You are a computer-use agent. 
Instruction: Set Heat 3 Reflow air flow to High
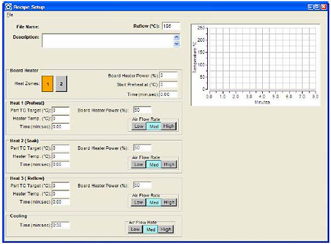coord(169,202)
